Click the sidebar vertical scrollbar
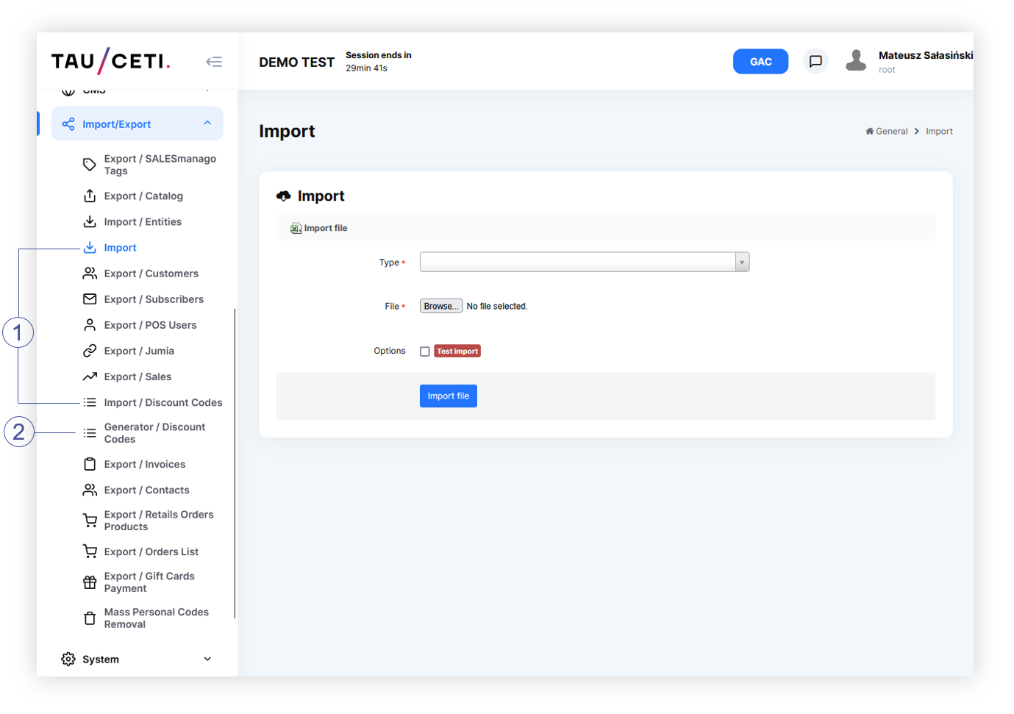 (x=235, y=463)
